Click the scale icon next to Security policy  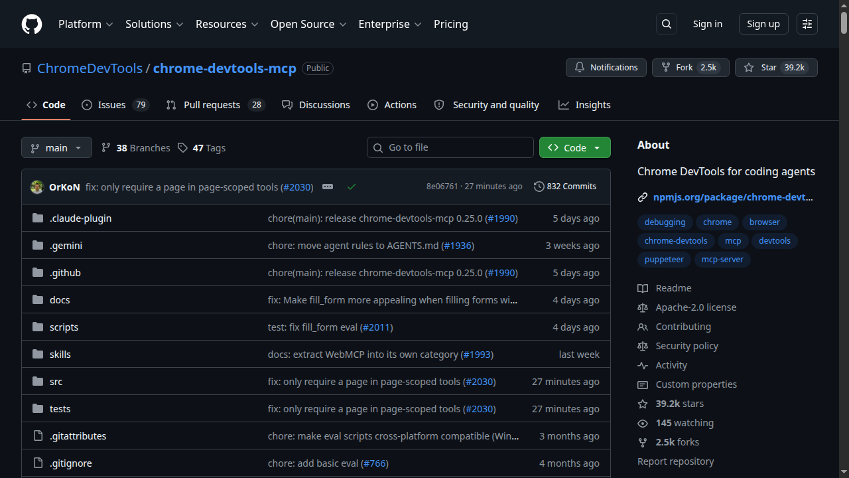point(643,346)
